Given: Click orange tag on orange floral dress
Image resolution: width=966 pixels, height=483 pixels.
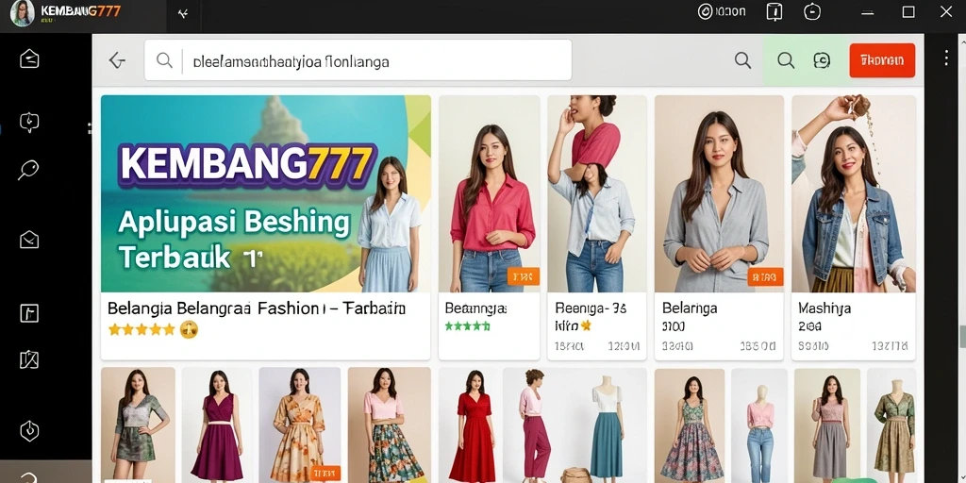Looking at the screenshot, I should pyautogui.click(x=325, y=474).
